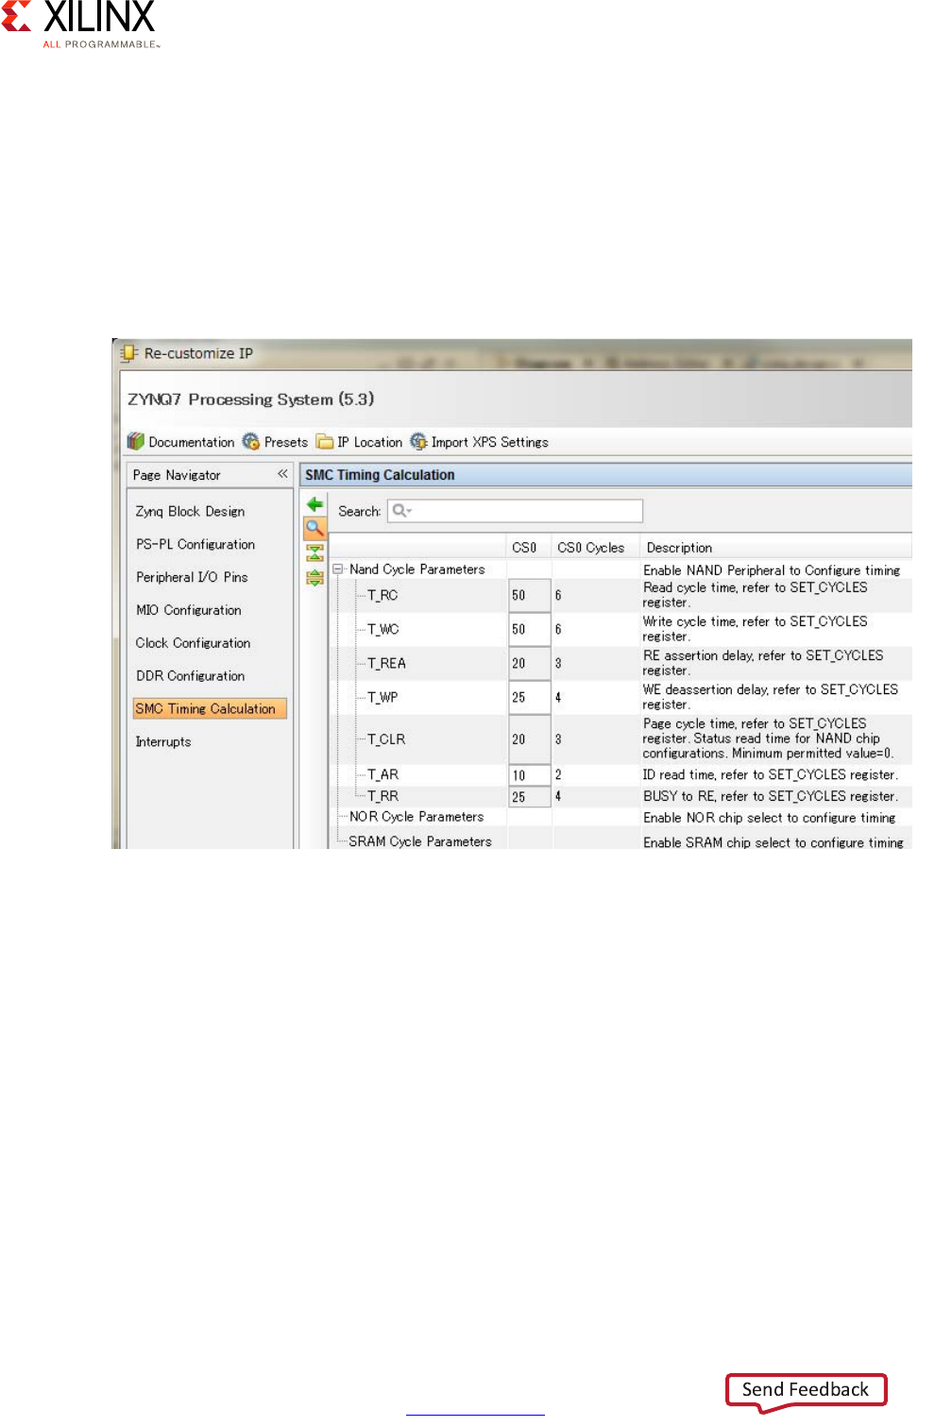Click the Description column header
This screenshot has height=1426, width=952.
(x=776, y=548)
